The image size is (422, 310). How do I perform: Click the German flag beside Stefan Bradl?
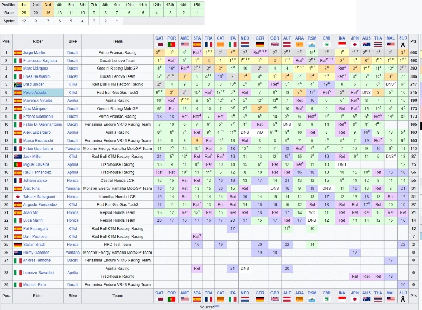pos(18,245)
